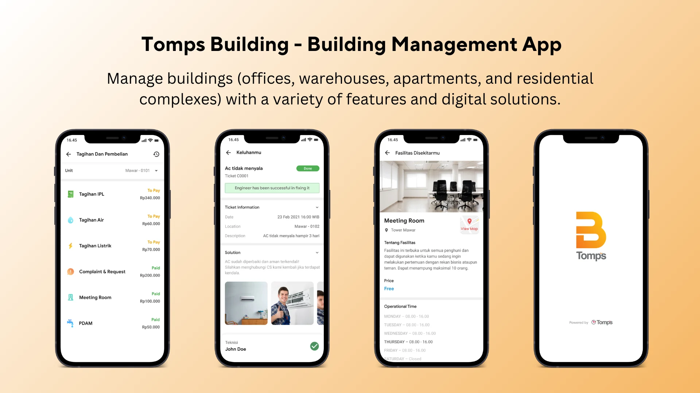Expand the Solution section on complaint screen

click(317, 253)
